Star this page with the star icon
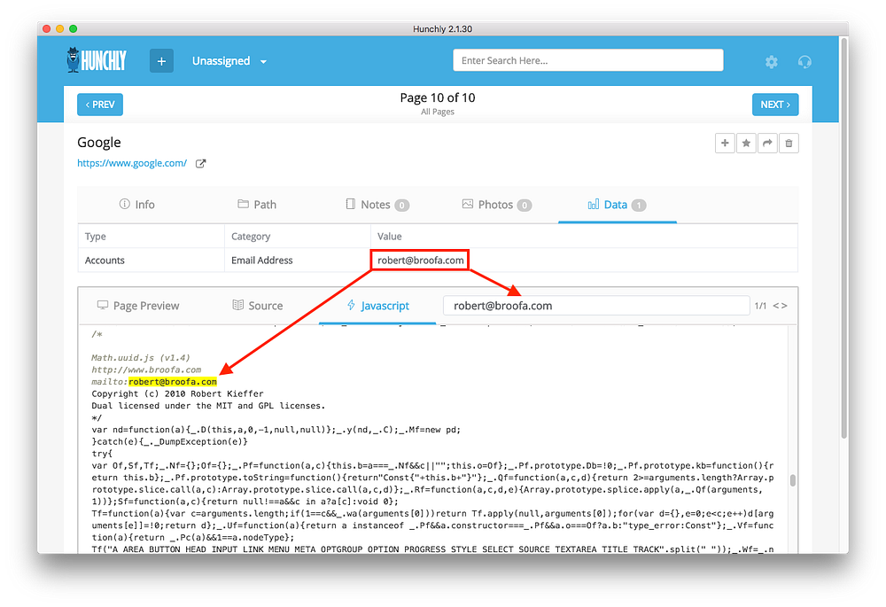The width and height of the screenshot is (886, 607). coord(746,144)
